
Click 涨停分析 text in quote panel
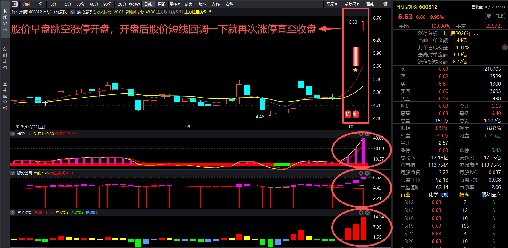tap(428, 33)
